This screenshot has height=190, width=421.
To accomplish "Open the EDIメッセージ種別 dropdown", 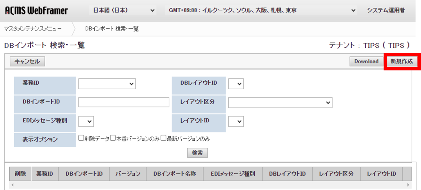I will pyautogui.click(x=86, y=121).
